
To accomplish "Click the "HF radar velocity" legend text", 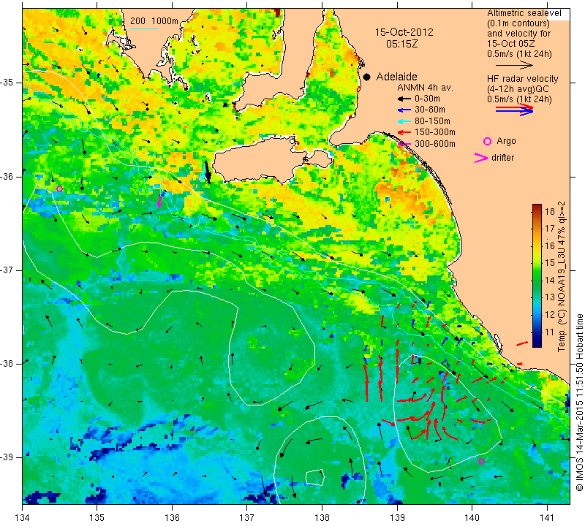I will (522, 79).
